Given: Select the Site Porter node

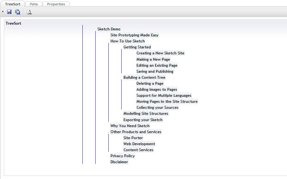Looking at the screenshot, I should point(133,138).
